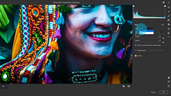Toggle full screen mode icon

coord(169,2)
